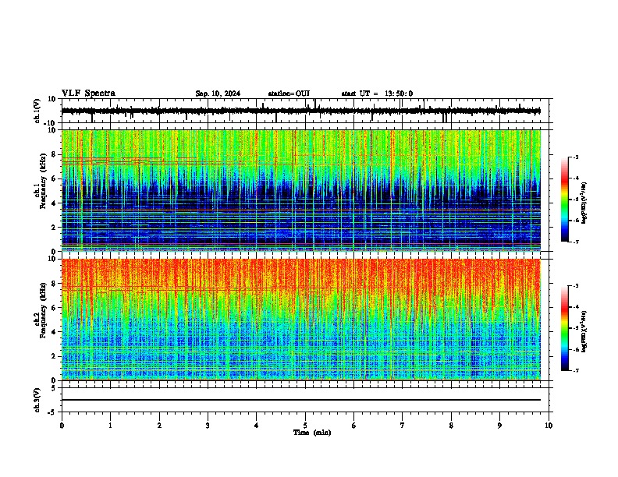Select the date label "Sep. 10, 2024"
The width and height of the screenshot is (618, 477).
(218, 94)
